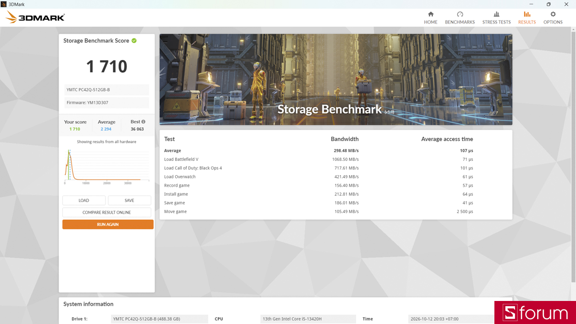Click the Bandwidth column header
Image resolution: width=576 pixels, height=324 pixels.
click(x=345, y=139)
